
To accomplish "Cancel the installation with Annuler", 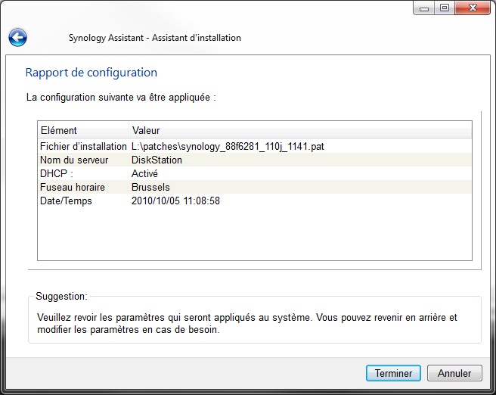I will [x=454, y=373].
